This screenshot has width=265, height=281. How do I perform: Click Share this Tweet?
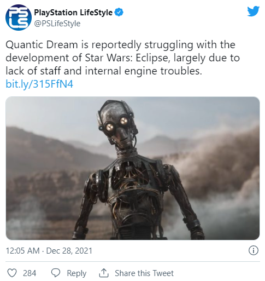[x=144, y=273]
